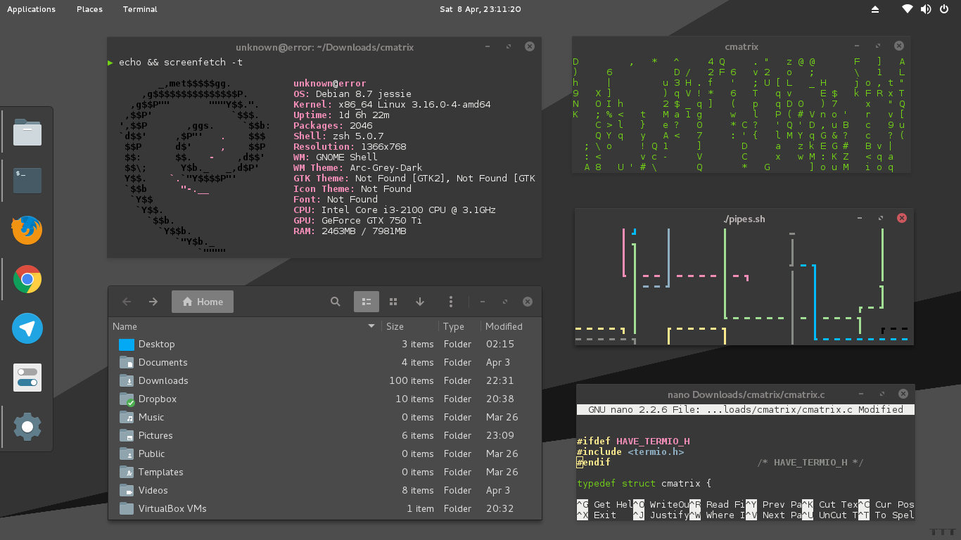Select the Videos folder icon
This screenshot has height=540, width=961.
[127, 491]
